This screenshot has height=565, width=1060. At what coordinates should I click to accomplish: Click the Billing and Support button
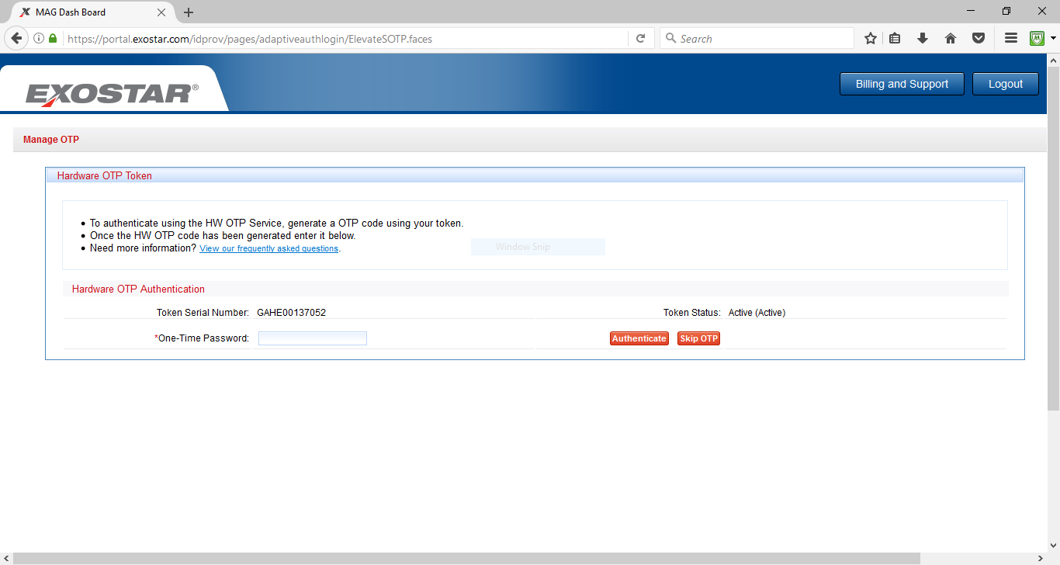point(902,84)
